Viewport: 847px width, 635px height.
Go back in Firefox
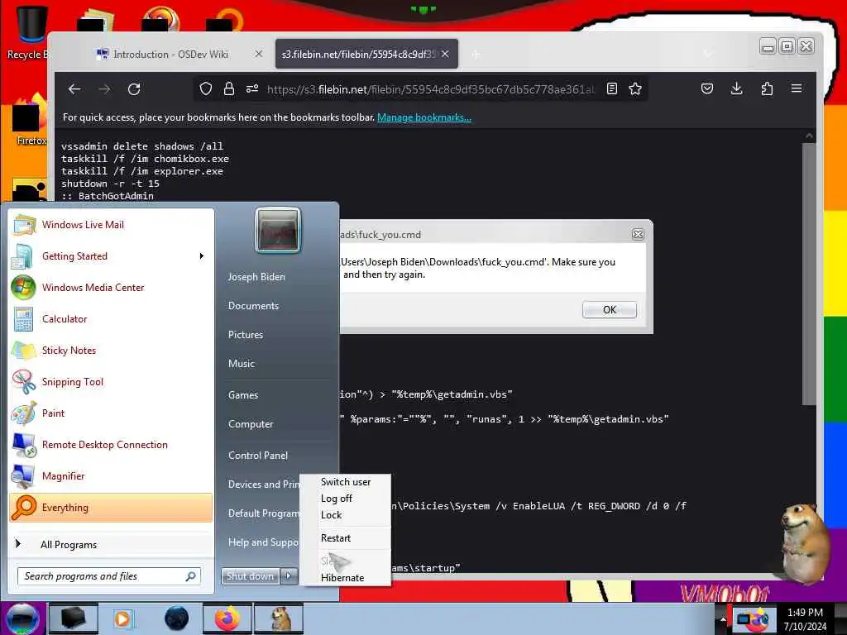[74, 89]
